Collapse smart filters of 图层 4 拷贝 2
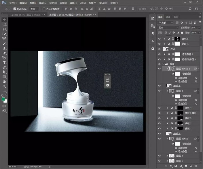203x169 pixels. [198, 69]
